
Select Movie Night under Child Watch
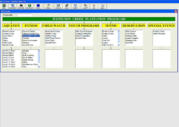(50, 40)
